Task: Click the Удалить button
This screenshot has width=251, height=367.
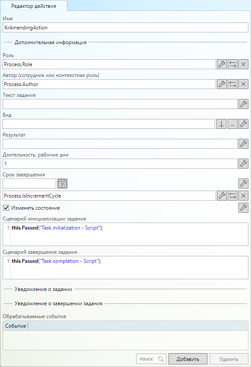Action: coord(229,359)
